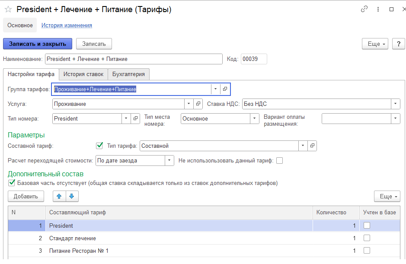406x264 pixels.
Task: Open the Услуга field linked record icon
Action: pos(198,104)
